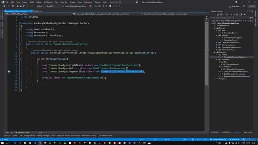Open the Architecture menu
The width and height of the screenshot is (258, 145).
[48, 2]
